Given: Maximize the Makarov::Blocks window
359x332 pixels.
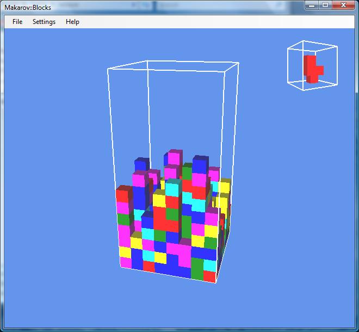Looking at the screenshot, I should point(325,5).
